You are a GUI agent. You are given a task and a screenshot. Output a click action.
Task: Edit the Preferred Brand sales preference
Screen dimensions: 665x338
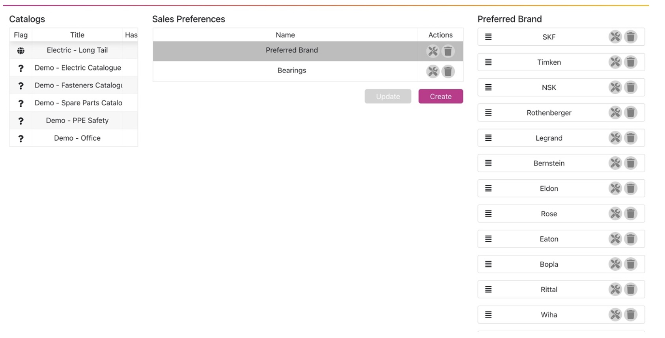(x=433, y=51)
